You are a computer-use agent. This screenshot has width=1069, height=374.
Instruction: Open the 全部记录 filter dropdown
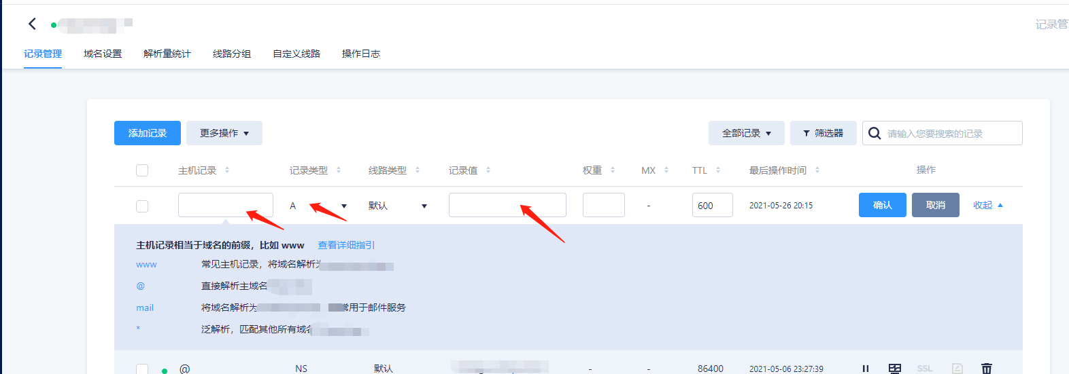[747, 133]
